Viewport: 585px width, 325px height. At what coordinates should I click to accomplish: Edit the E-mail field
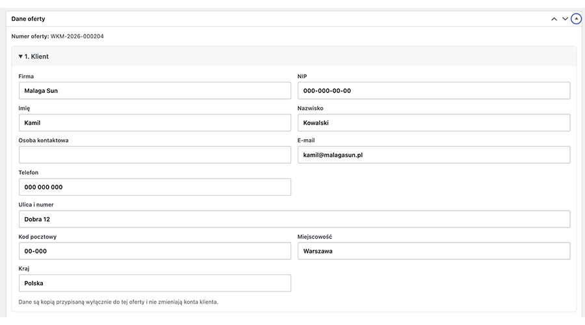(x=434, y=155)
